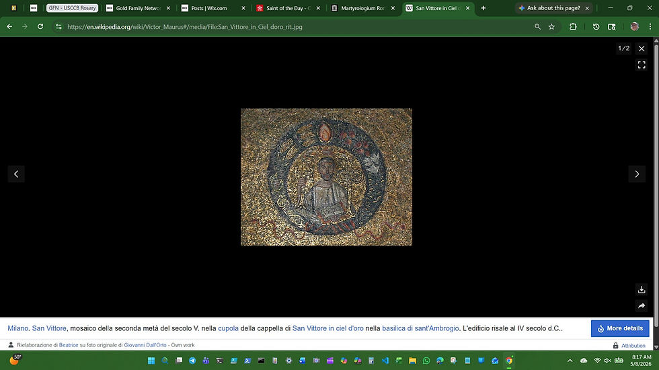
Task: Click the More details button
Action: point(620,328)
